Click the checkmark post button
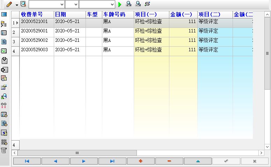Viewport: 271px width, 167px height. (226, 161)
